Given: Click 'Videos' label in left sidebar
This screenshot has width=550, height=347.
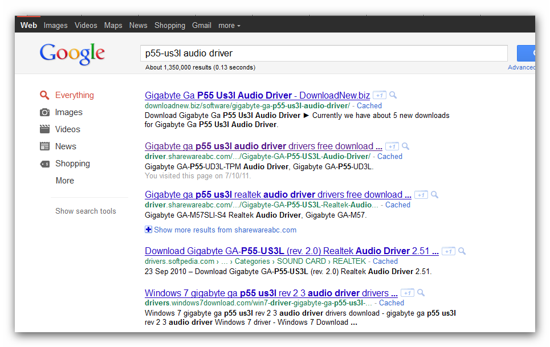Looking at the screenshot, I should click(x=68, y=129).
